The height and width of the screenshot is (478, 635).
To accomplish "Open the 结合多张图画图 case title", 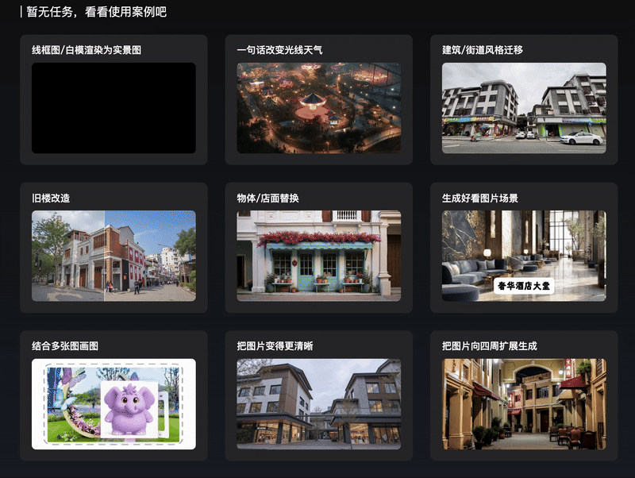I will pyautogui.click(x=65, y=346).
